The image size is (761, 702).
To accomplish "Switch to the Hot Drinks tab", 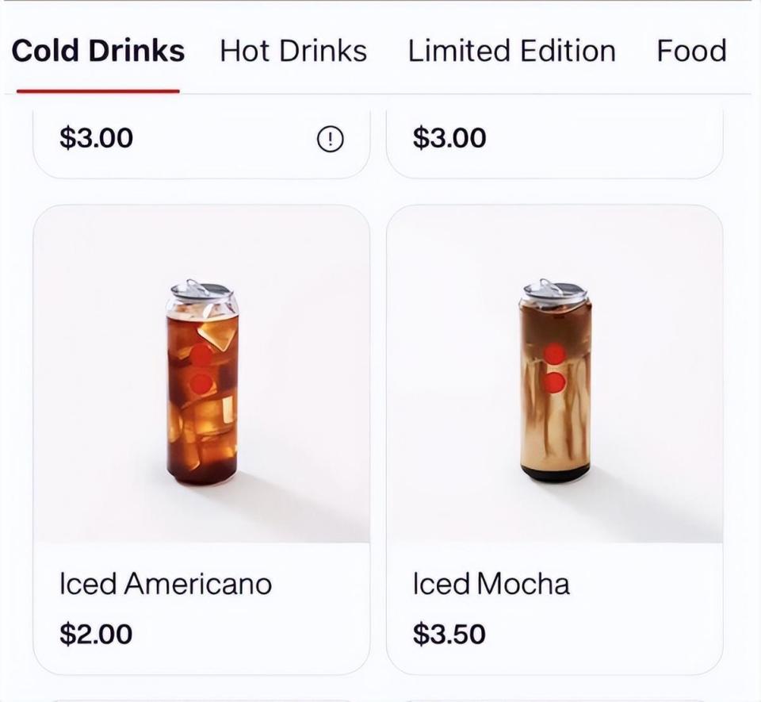I will 293,51.
